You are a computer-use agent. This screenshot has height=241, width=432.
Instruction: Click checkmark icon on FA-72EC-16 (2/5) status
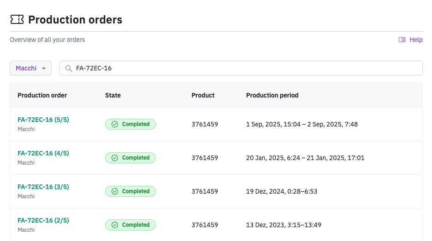click(115, 225)
